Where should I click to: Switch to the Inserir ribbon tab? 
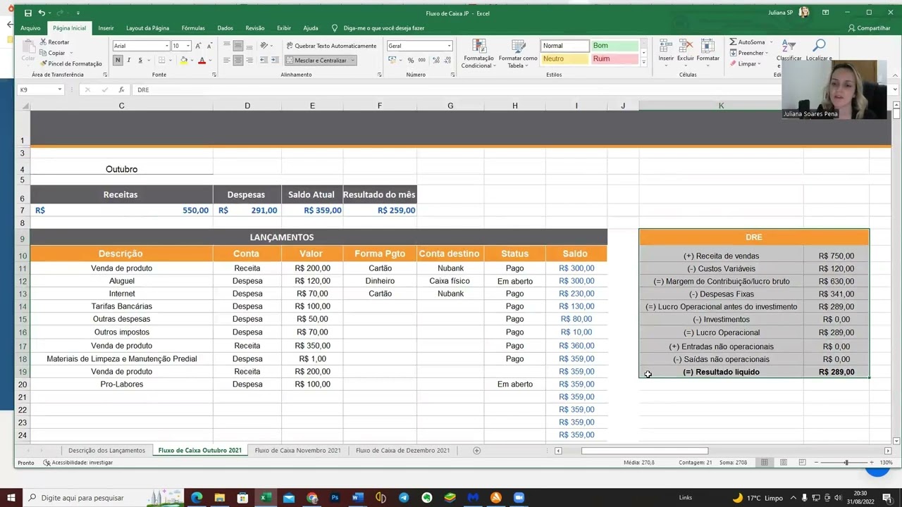click(106, 28)
